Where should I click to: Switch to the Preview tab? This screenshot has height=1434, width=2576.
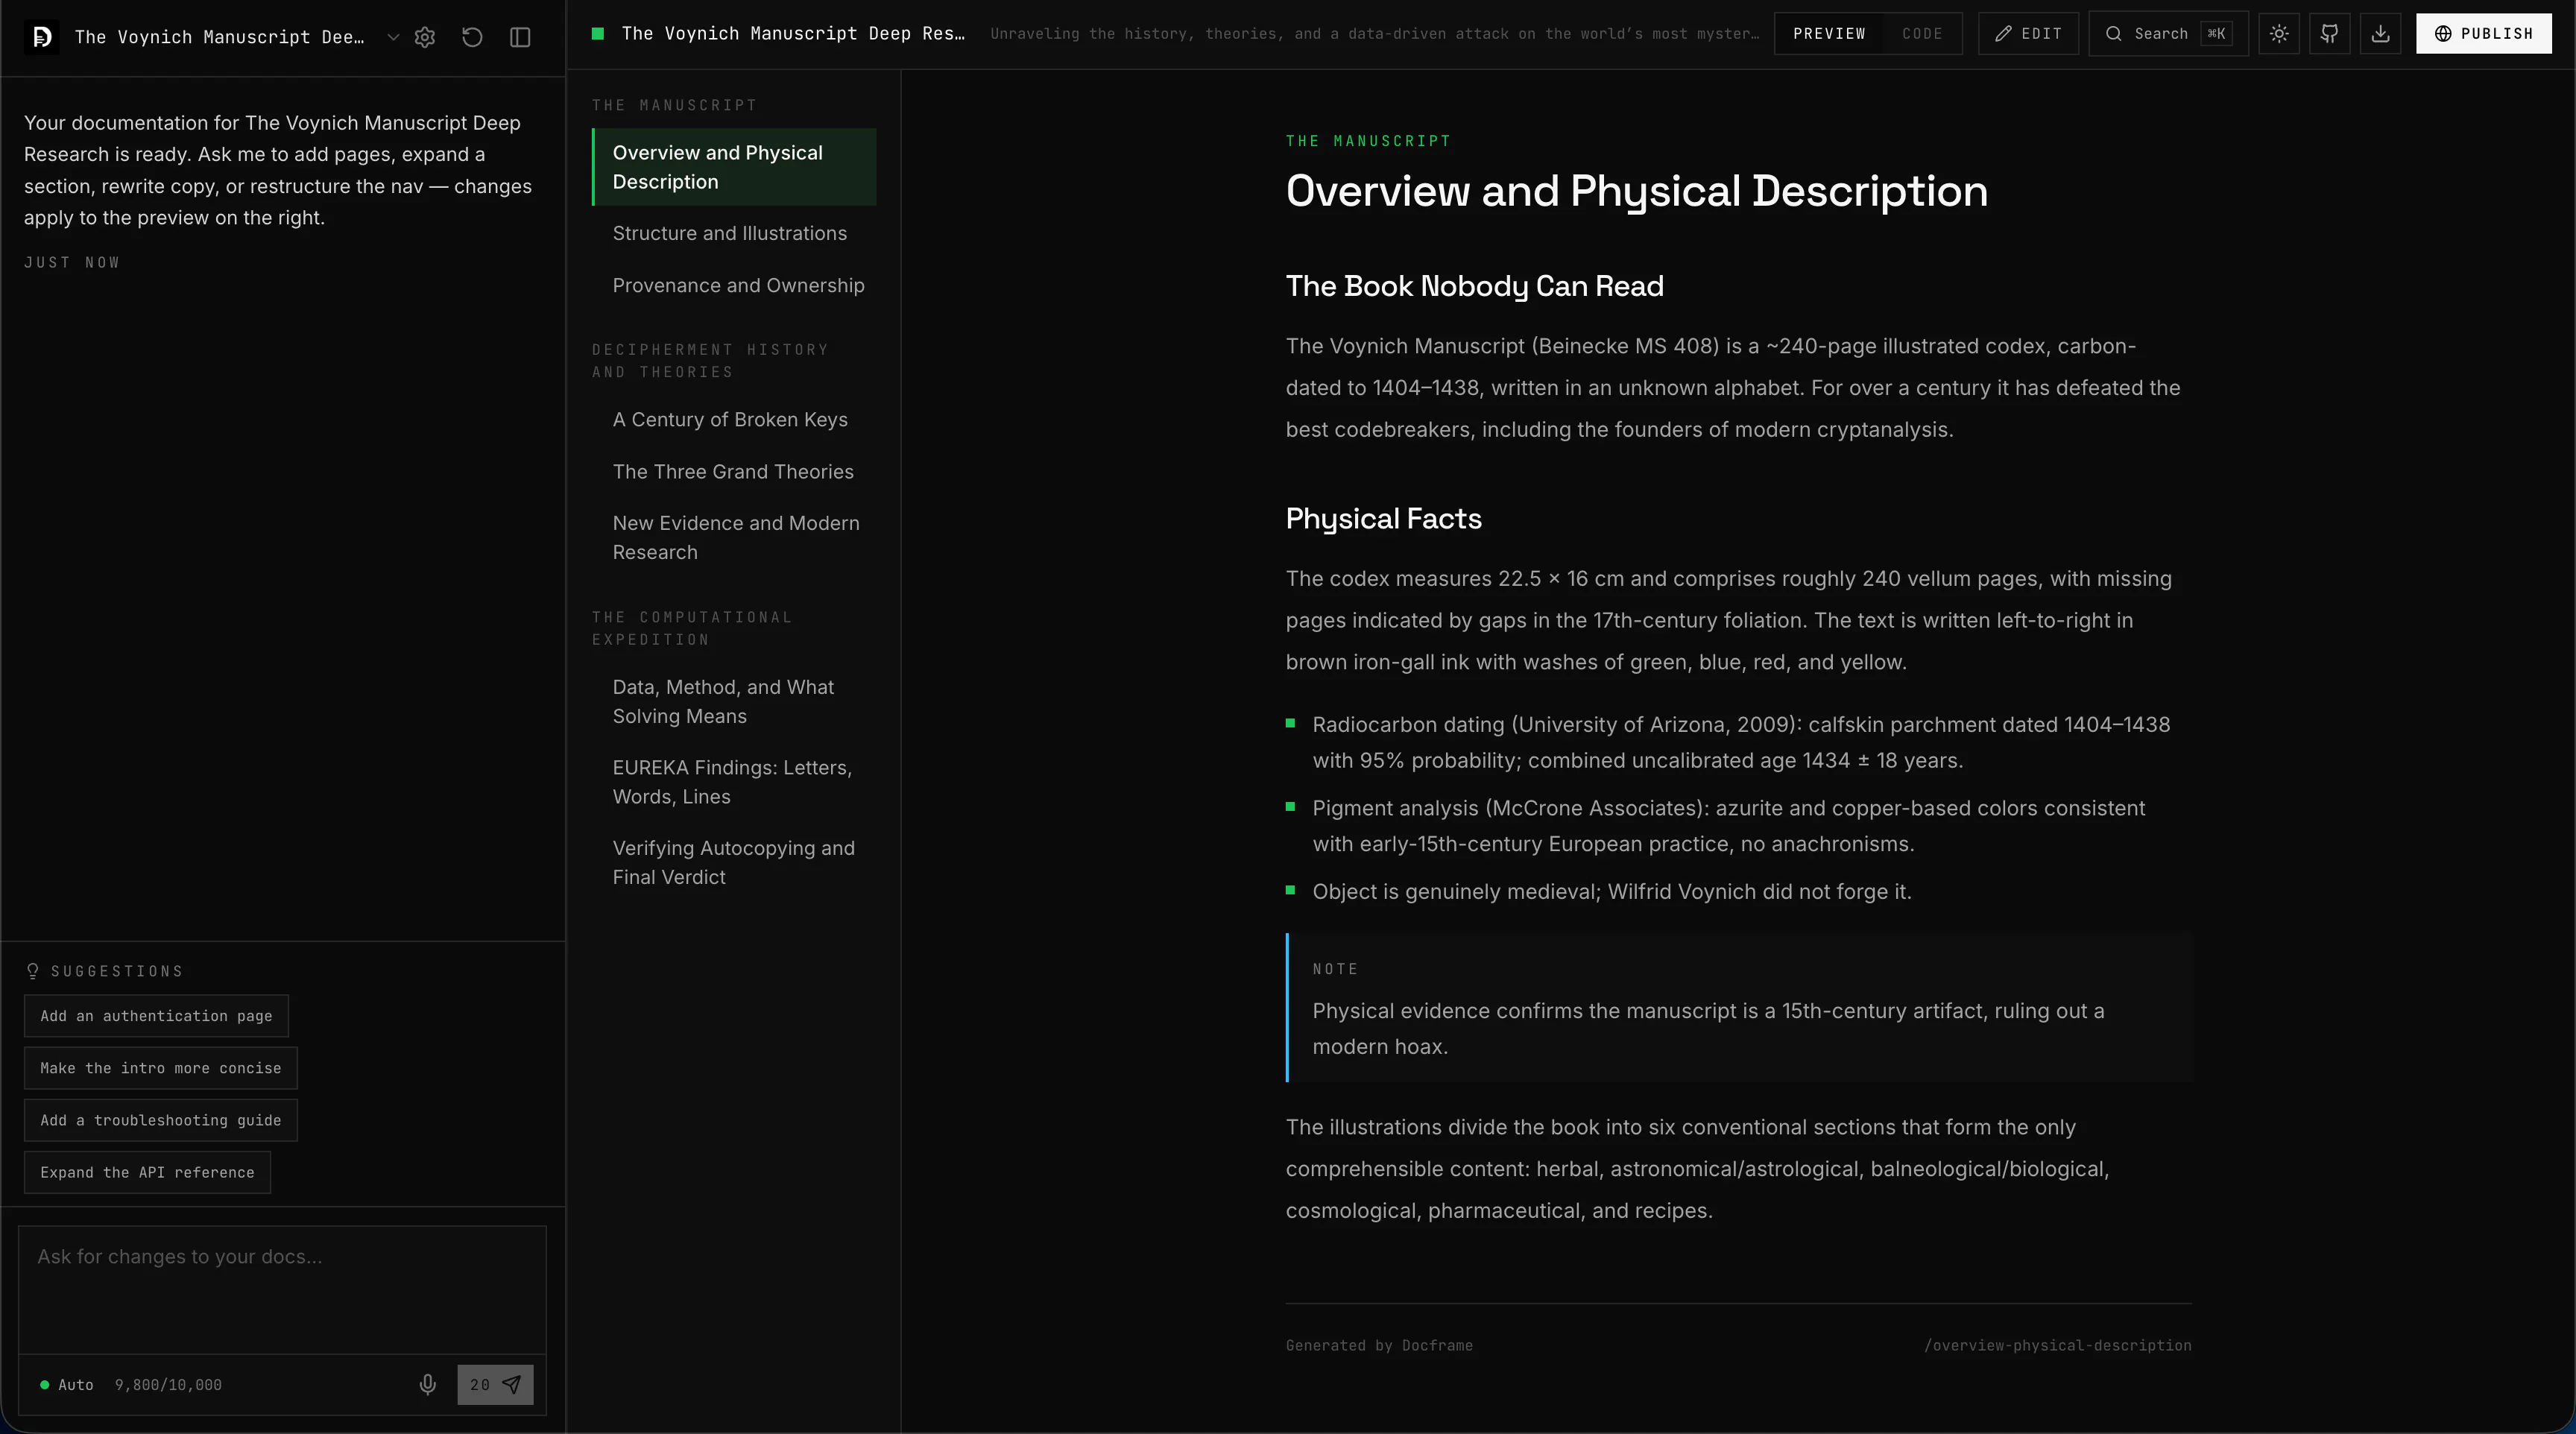click(x=1829, y=34)
